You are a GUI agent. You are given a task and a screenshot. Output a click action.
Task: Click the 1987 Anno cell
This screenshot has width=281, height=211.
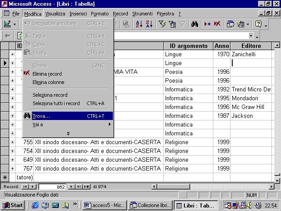click(222, 116)
